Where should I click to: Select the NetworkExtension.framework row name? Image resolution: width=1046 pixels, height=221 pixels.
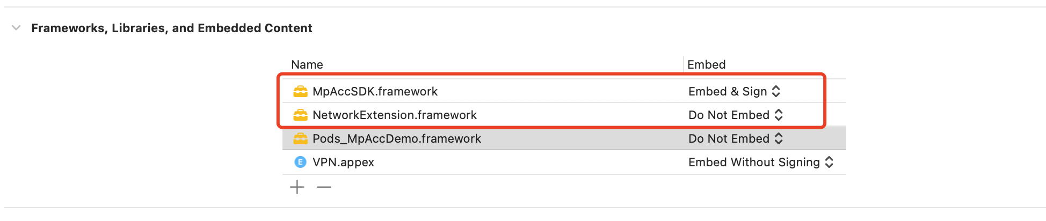pyautogui.click(x=395, y=115)
